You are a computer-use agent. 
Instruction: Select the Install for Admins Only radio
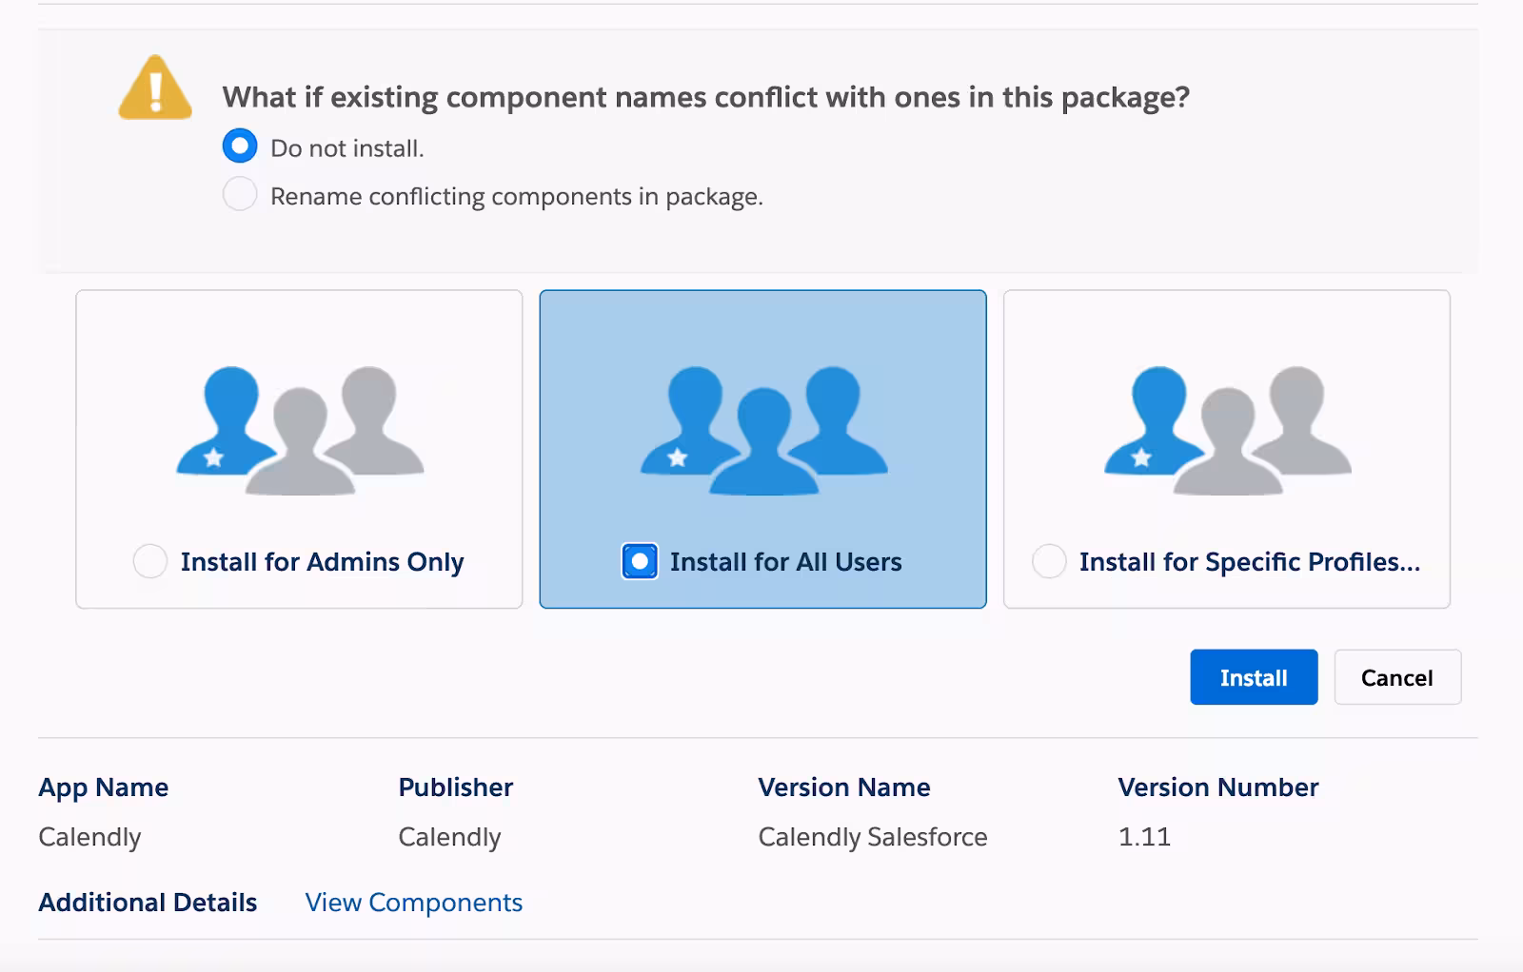click(x=150, y=561)
